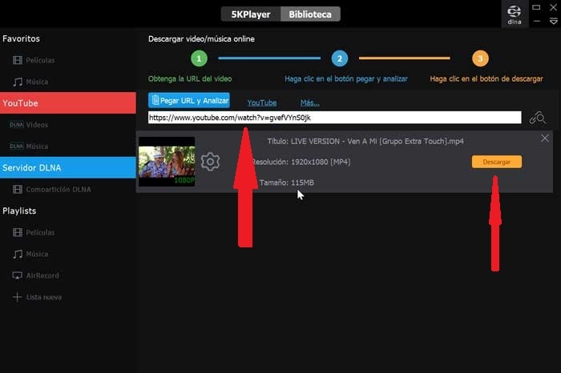The width and height of the screenshot is (561, 373).
Task: Click the Descargar button
Action: pyautogui.click(x=497, y=162)
